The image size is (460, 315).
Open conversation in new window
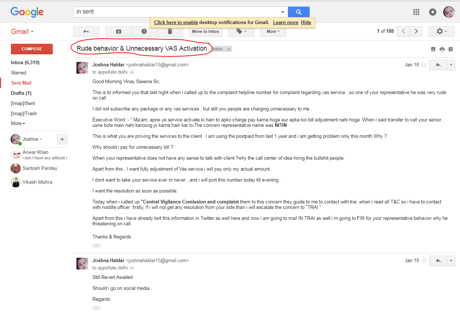click(x=451, y=49)
